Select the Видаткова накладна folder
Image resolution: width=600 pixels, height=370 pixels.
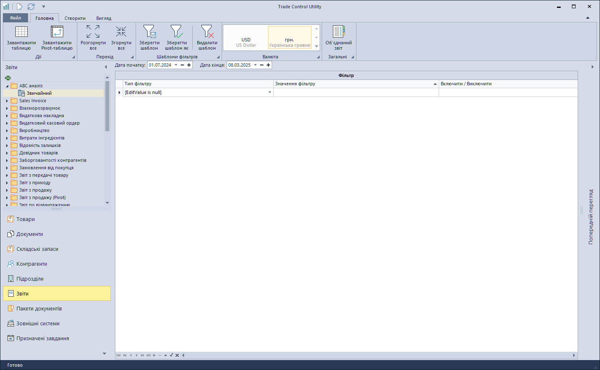click(41, 115)
